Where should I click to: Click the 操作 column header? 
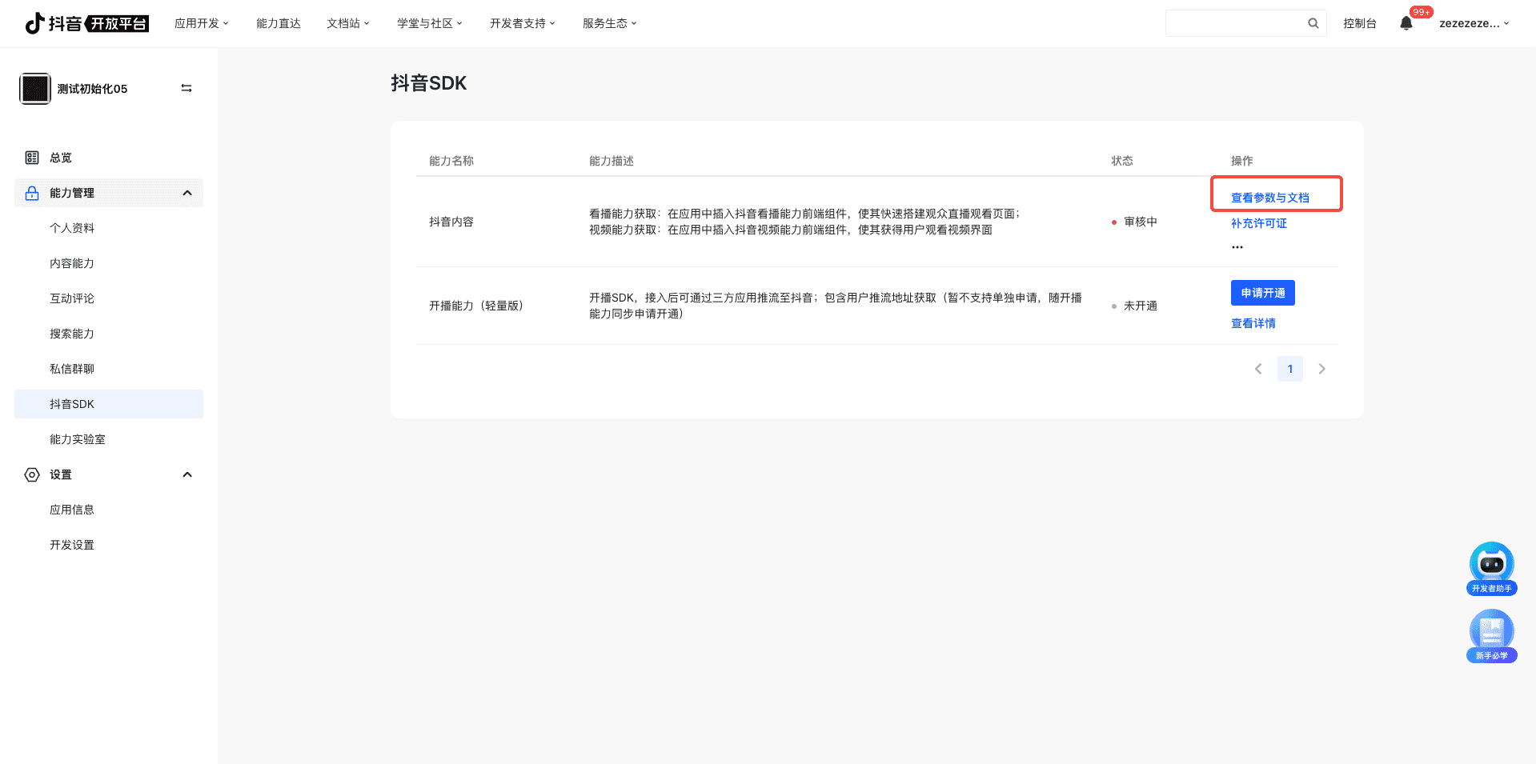tap(1242, 161)
